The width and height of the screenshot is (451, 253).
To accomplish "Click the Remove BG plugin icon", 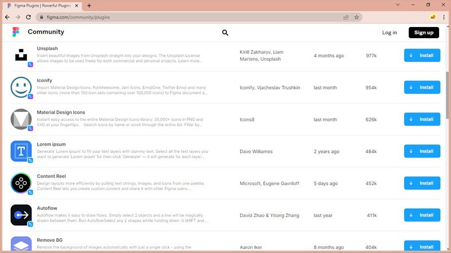I will click(21, 244).
